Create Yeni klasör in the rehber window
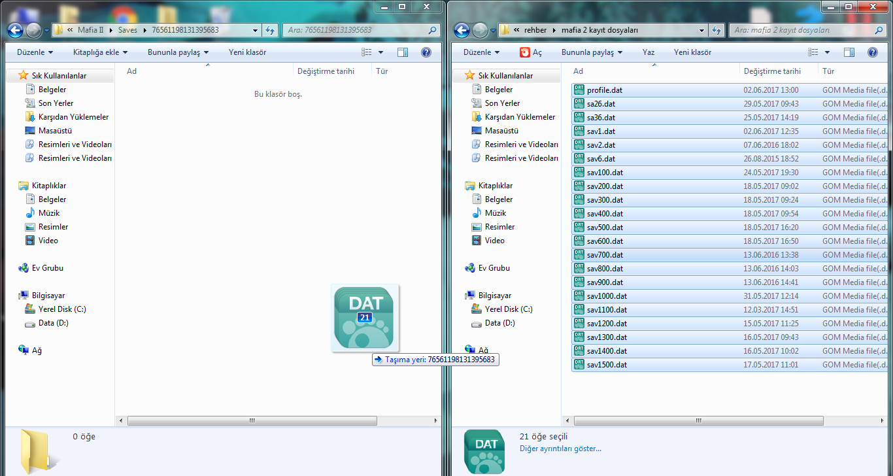The width and height of the screenshot is (893, 476). pyautogui.click(x=692, y=52)
